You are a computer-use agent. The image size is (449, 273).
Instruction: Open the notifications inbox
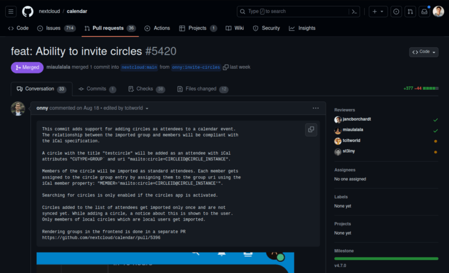(424, 12)
